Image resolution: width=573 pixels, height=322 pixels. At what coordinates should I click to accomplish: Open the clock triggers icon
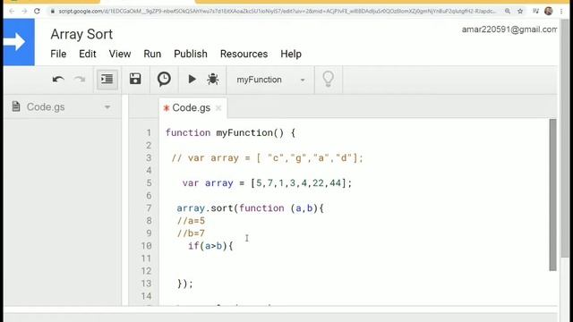[164, 79]
